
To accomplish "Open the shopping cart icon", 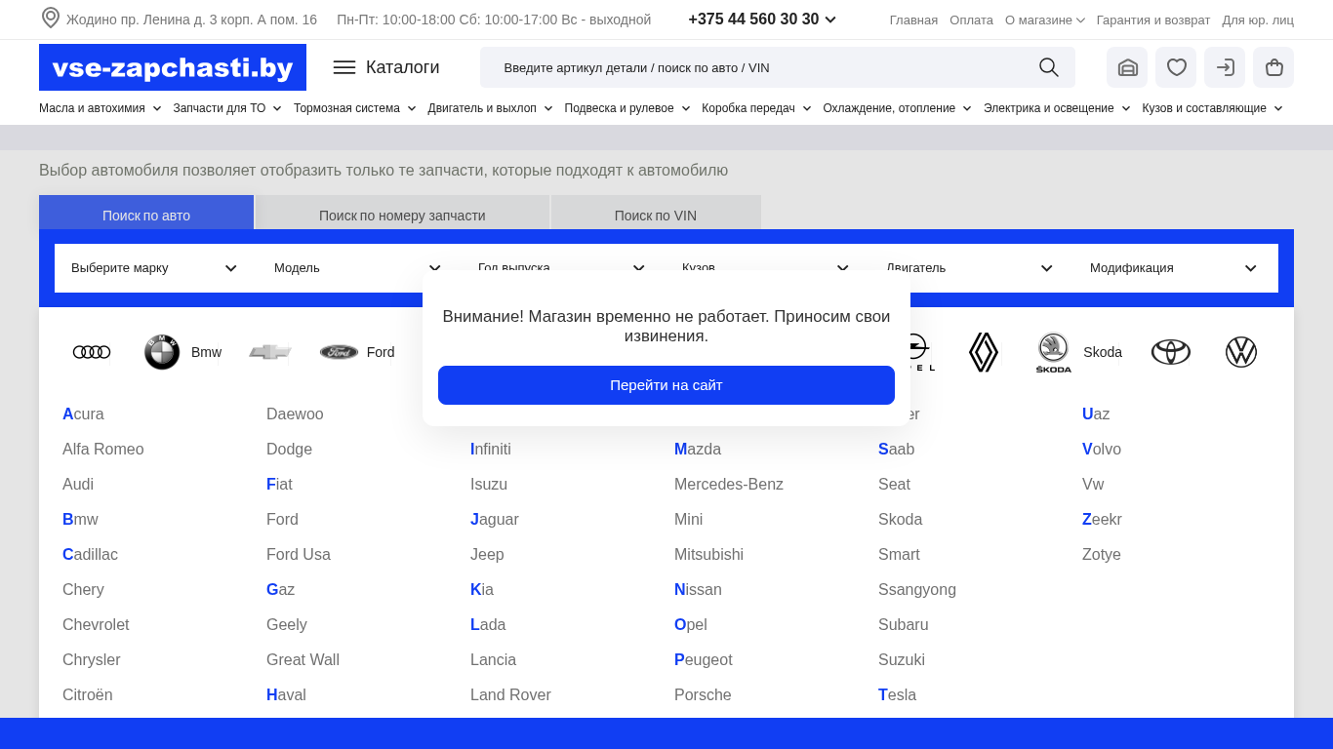I will point(1273,67).
